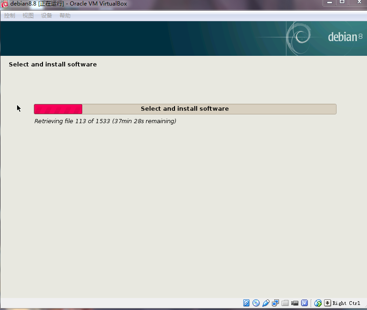367x310 pixels.
Task: Click the USB devices status icon
Action: pyautogui.click(x=265, y=303)
